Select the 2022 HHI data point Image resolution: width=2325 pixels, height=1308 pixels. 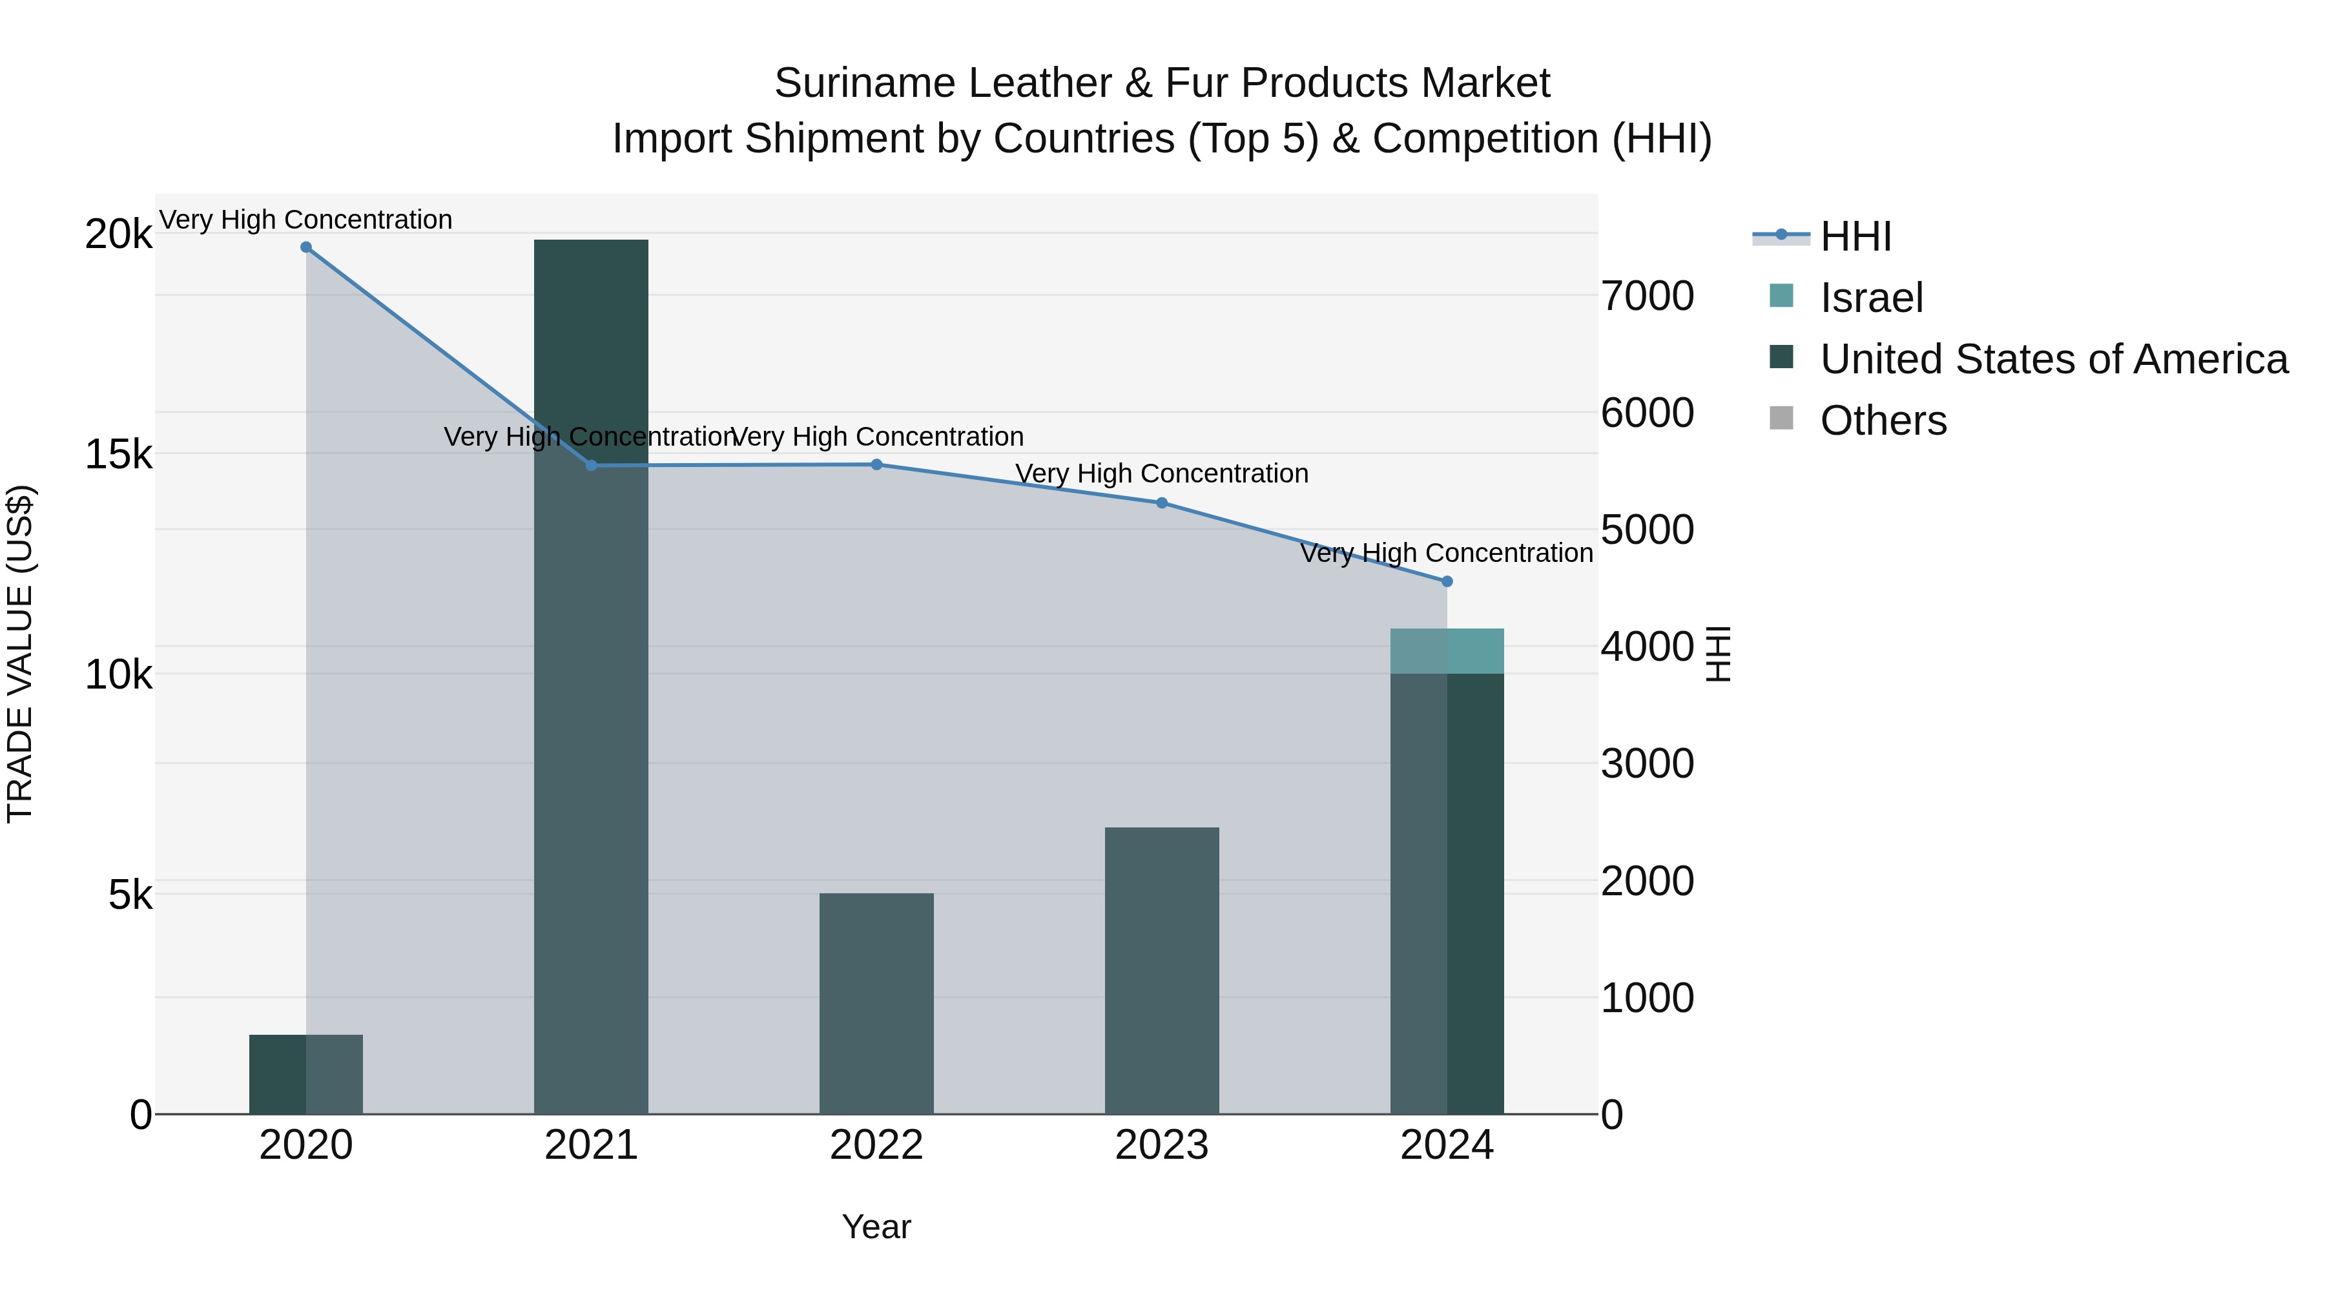[876, 465]
